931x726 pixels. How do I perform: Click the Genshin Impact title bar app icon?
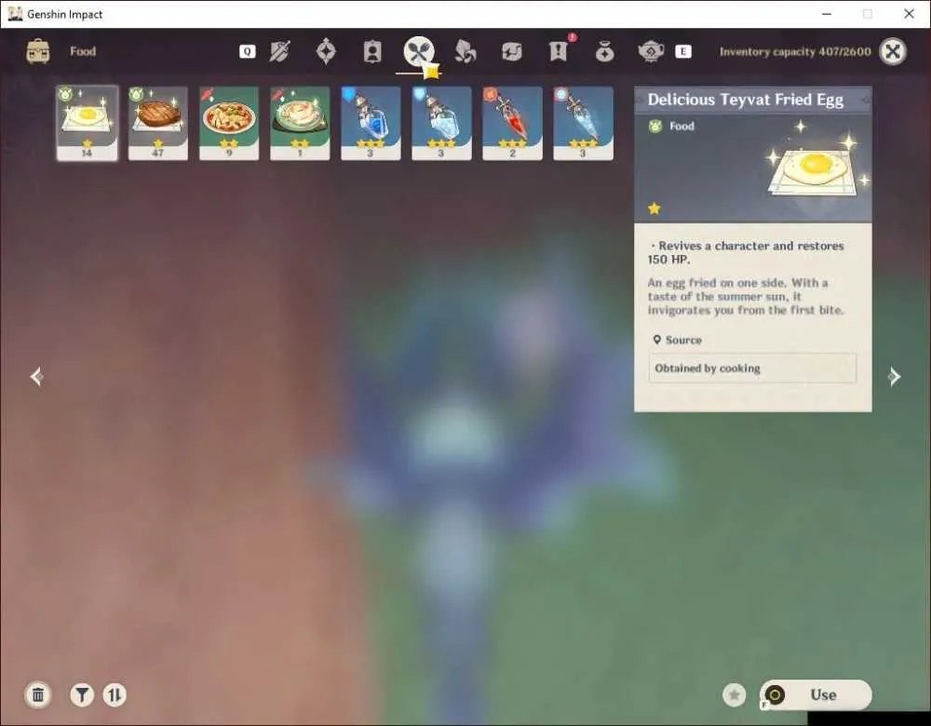tap(15, 14)
